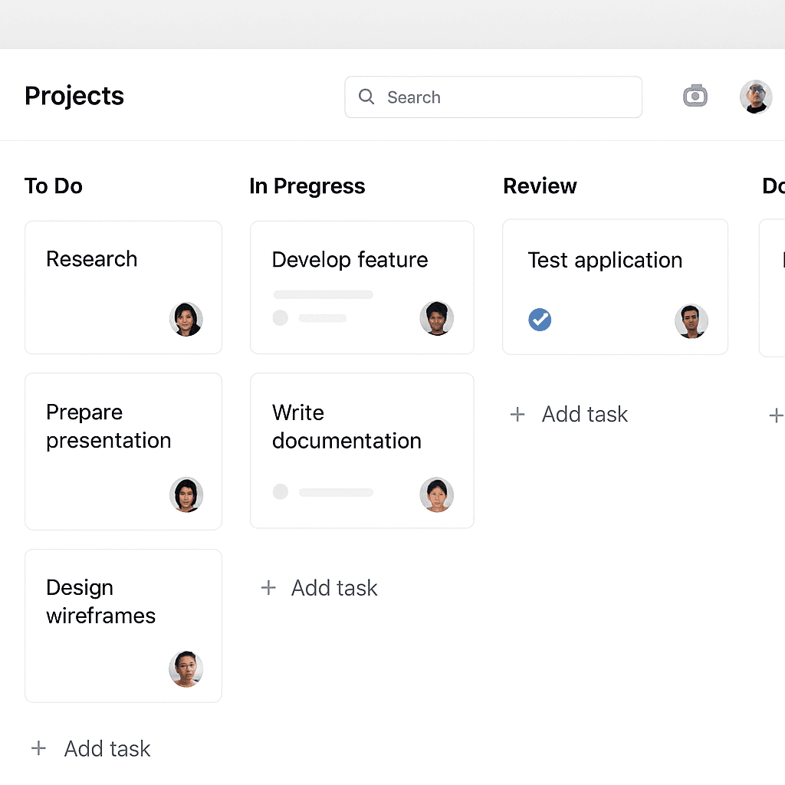Click the assignee avatar on Test application
Viewport: 785px width, 785px height.
[x=691, y=321]
